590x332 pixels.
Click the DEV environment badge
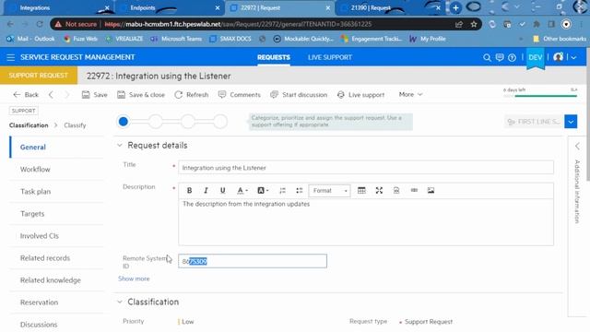click(535, 57)
